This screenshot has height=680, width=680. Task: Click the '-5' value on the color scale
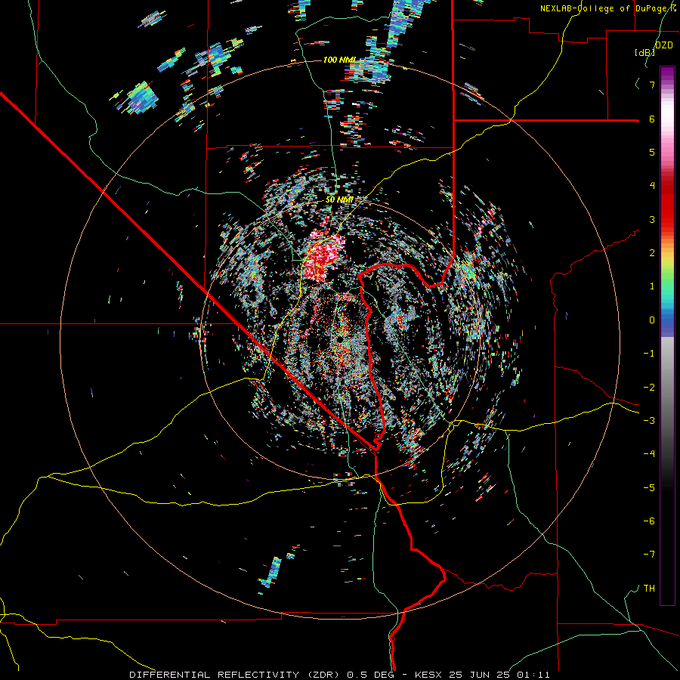[649, 488]
